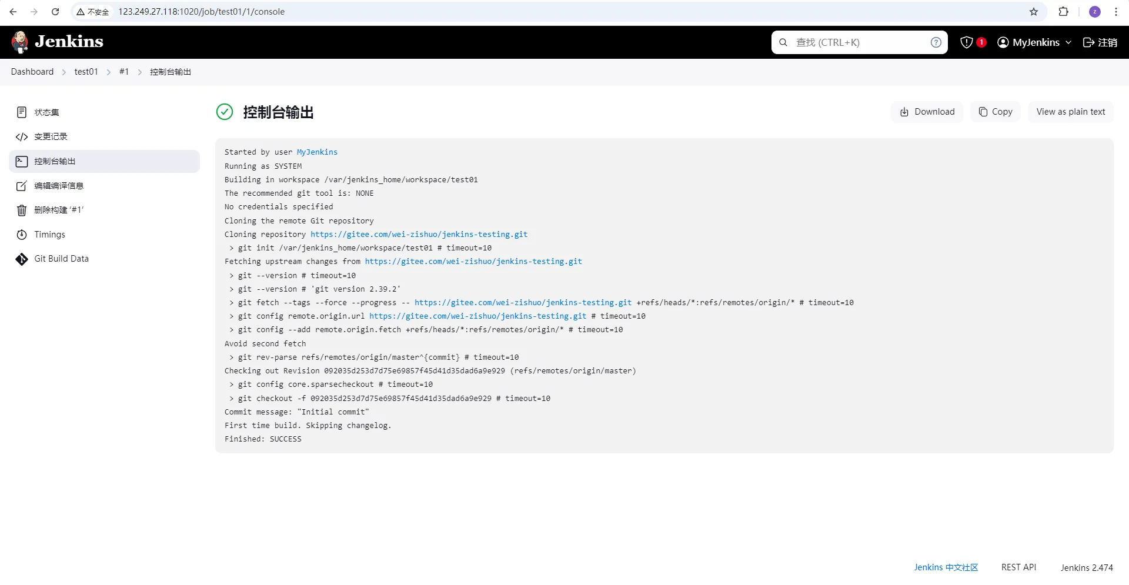Log out with the 注销 button
The width and height of the screenshot is (1129, 585).
[1100, 42]
